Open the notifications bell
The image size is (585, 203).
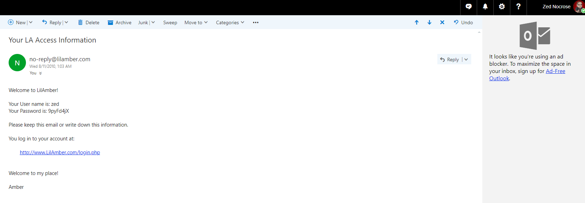point(485,7)
